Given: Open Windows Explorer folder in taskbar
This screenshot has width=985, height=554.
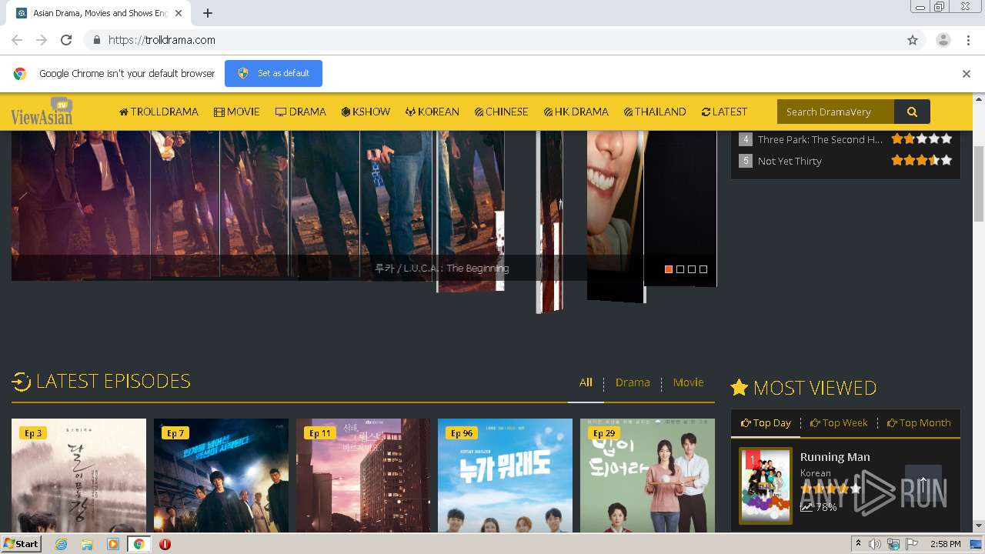Looking at the screenshot, I should 87,544.
